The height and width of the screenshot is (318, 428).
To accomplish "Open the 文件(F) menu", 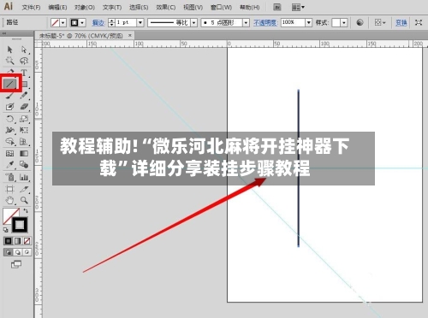I will click(x=31, y=7).
